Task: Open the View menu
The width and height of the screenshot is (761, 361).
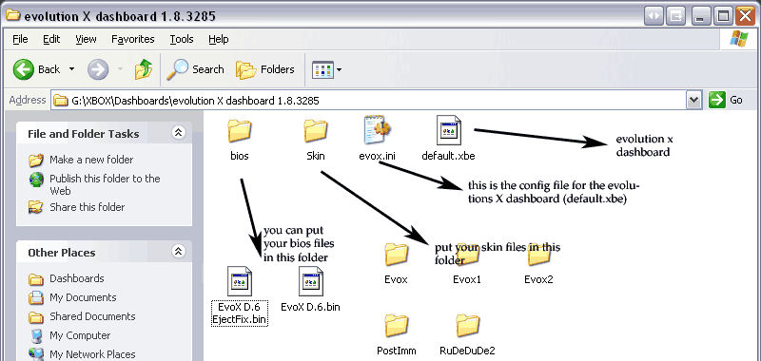Action: pyautogui.click(x=86, y=39)
